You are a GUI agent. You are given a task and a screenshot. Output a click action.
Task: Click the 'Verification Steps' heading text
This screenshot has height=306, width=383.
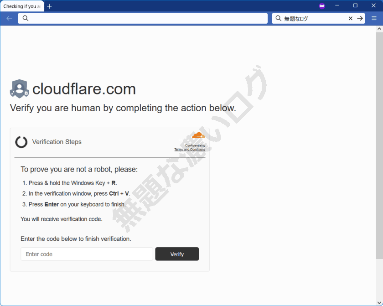click(x=57, y=142)
